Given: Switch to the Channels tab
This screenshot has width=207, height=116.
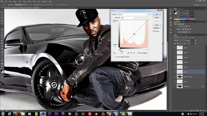Looking at the screenshot, I should (180, 35).
